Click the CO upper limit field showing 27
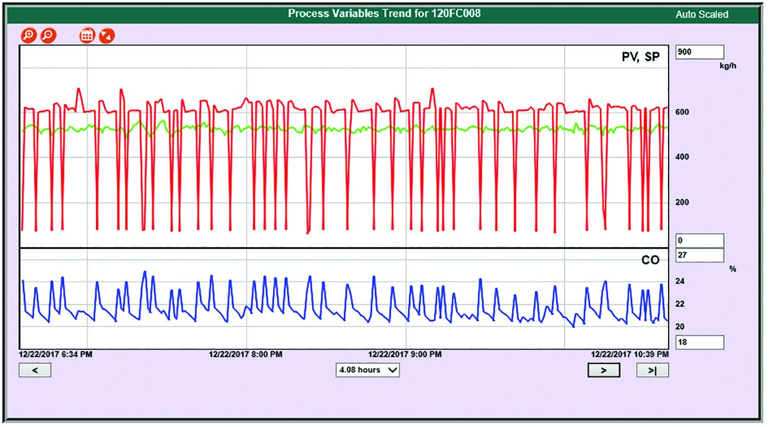 (x=699, y=255)
